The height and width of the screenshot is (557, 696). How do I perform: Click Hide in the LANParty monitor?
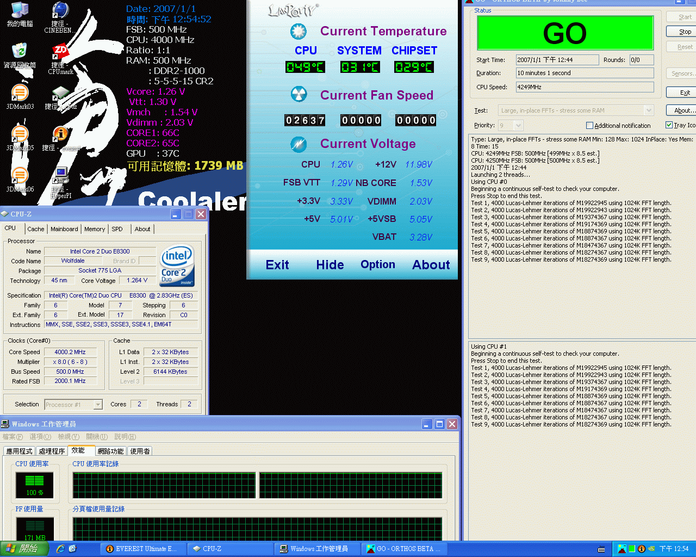point(330,265)
